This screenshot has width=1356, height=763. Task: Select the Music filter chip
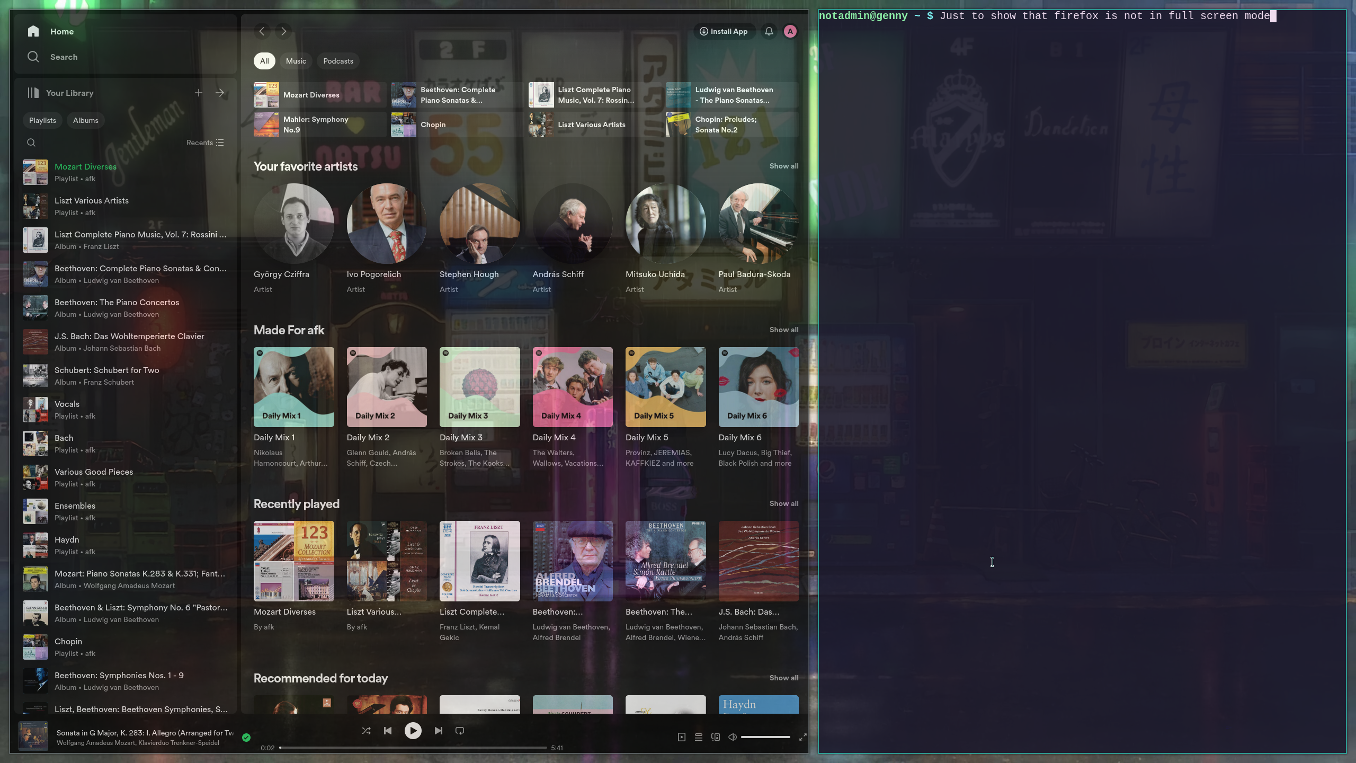296,61
